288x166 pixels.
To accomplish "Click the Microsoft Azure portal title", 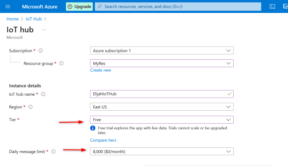I will 40,6.
